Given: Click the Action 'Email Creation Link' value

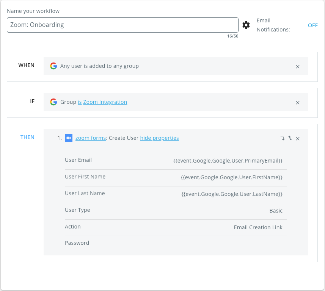Looking at the screenshot, I should point(258,227).
